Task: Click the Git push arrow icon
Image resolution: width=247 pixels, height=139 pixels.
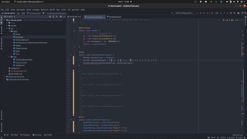Action: pyautogui.click(x=227, y=13)
